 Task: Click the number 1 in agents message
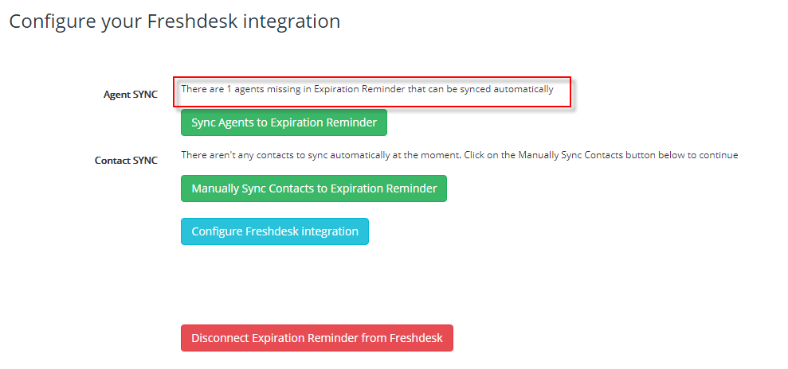[229, 89]
